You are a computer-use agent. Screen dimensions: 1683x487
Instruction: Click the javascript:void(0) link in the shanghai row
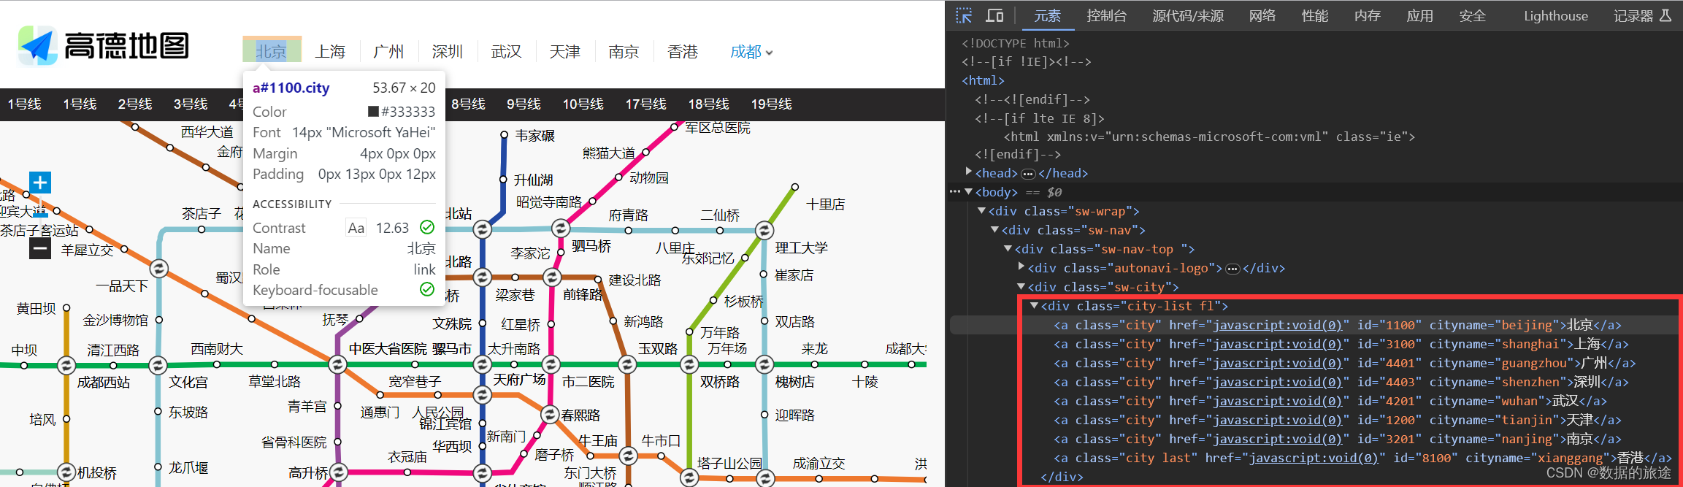tap(1277, 344)
